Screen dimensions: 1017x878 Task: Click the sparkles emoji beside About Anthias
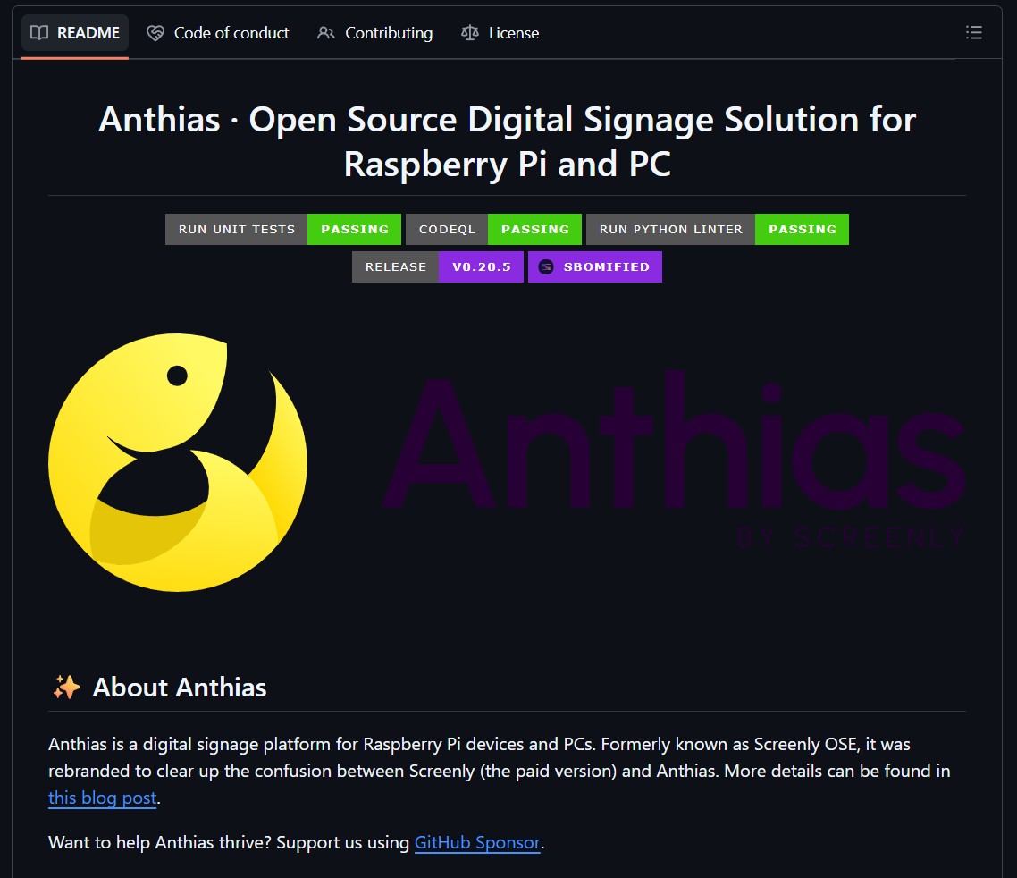(66, 688)
